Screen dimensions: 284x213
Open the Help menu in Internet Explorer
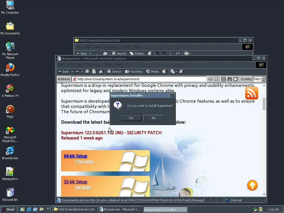(118, 65)
